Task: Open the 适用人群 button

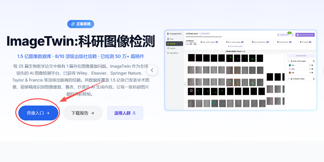Action: coord(125,113)
